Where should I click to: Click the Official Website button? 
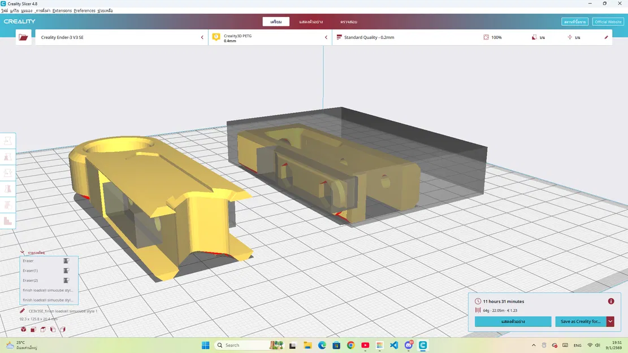pos(608,21)
